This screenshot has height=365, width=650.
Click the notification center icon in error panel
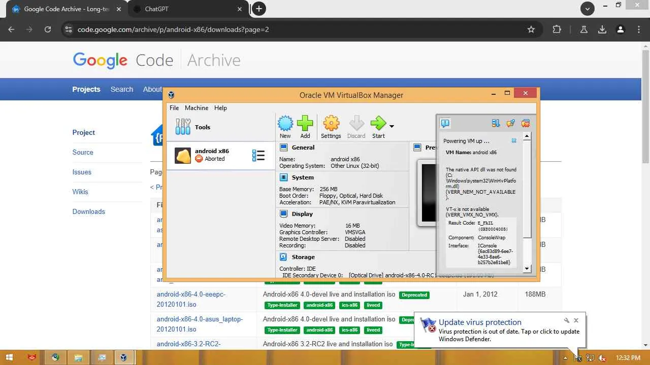(445, 123)
